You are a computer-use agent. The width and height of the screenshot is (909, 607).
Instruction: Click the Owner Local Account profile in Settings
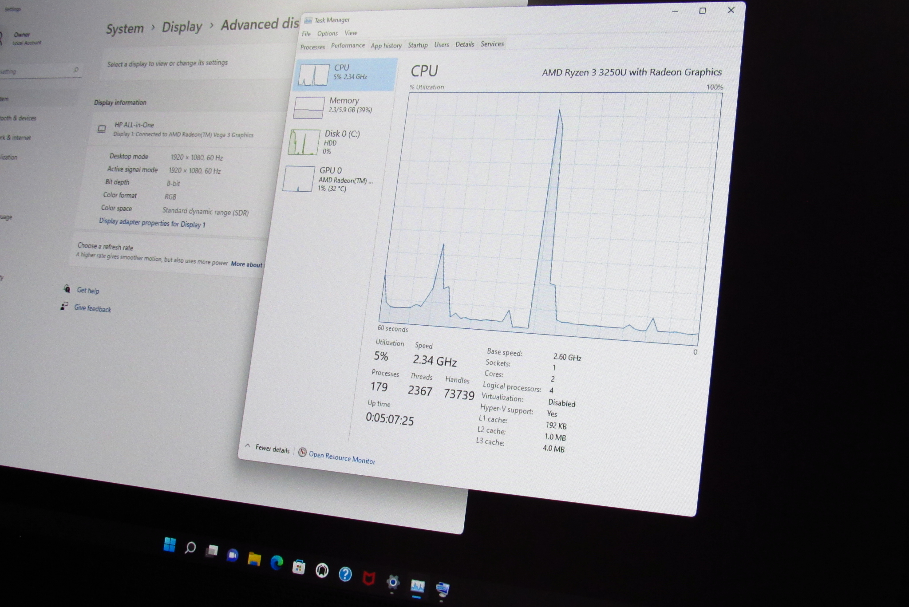[x=22, y=39]
